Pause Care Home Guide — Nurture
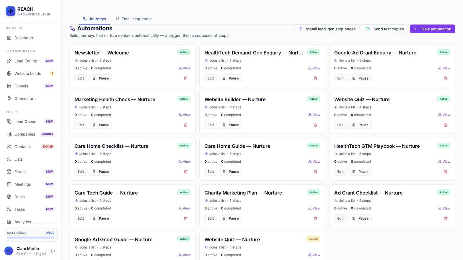Screen dimensions: 463x260 click(x=230, y=172)
